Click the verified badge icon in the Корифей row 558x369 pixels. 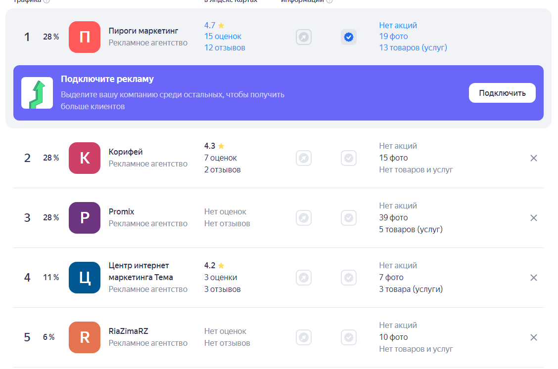point(349,158)
